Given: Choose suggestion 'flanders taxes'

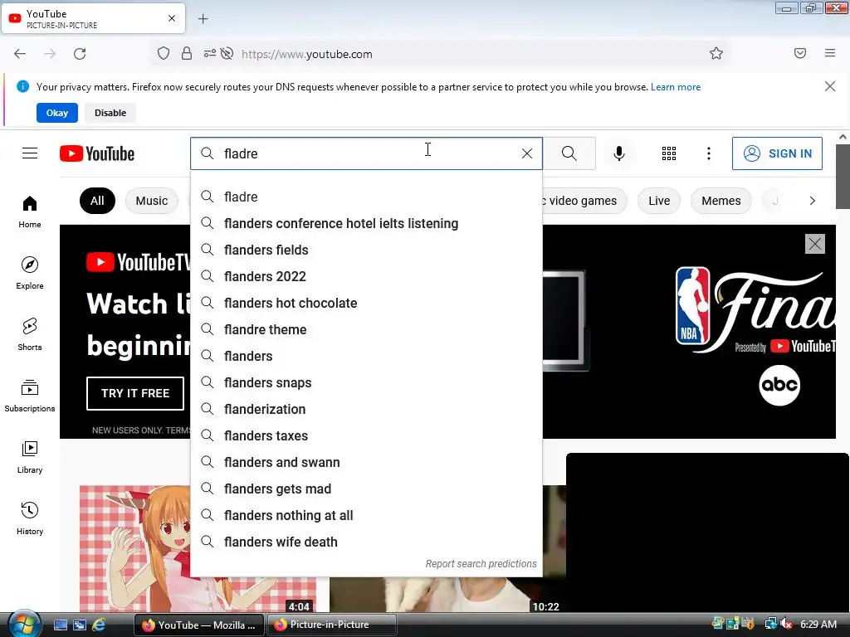Looking at the screenshot, I should [x=366, y=435].
